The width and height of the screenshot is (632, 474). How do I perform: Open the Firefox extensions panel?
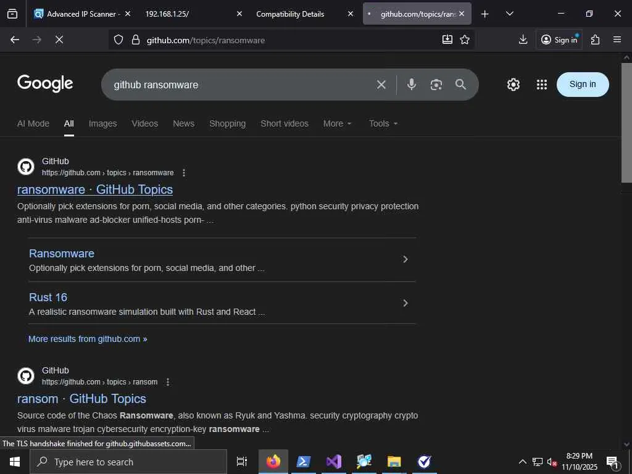(596, 39)
